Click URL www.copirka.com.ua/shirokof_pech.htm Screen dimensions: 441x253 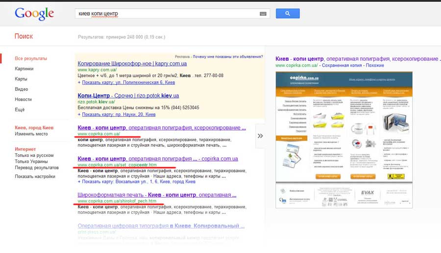117,201
